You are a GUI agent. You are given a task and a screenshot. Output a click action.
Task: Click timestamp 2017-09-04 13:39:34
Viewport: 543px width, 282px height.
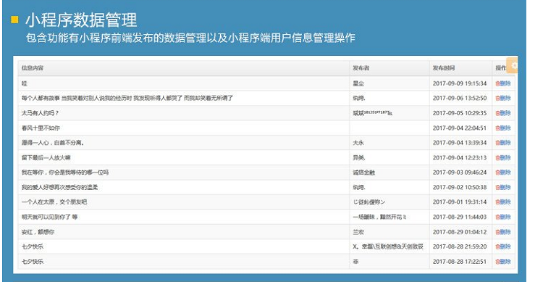point(460,143)
